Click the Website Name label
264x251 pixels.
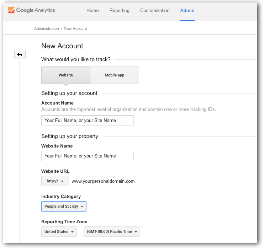click(x=57, y=146)
